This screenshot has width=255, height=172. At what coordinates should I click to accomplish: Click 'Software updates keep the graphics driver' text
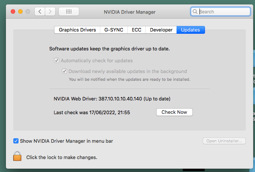pyautogui.click(x=110, y=49)
